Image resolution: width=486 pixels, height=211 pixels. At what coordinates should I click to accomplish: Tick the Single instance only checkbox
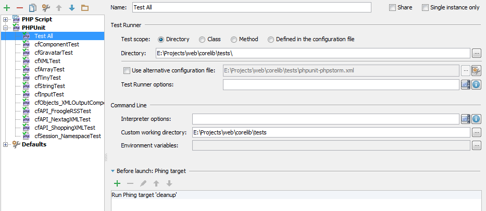coord(425,7)
